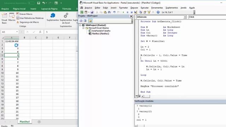Open the Project Explorer toolbar icon

point(141,12)
